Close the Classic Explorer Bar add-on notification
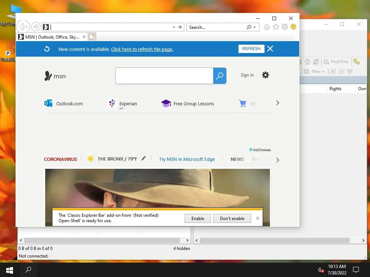 (x=257, y=218)
